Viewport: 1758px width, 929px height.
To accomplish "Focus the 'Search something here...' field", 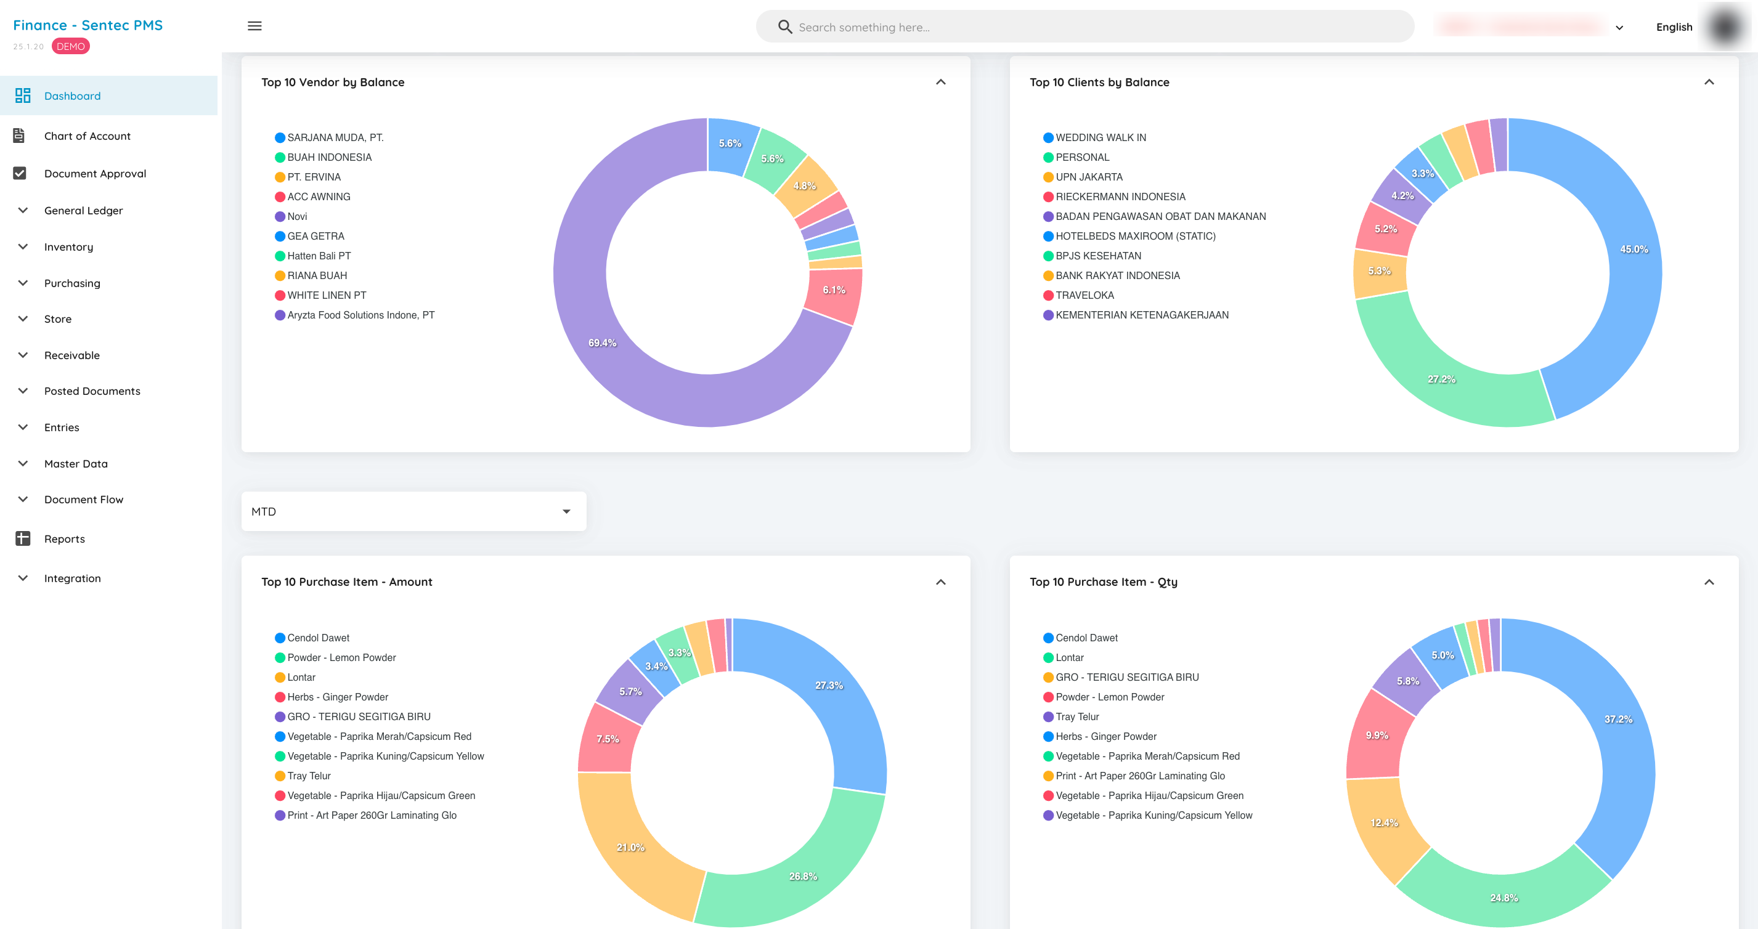I will click(x=1085, y=26).
